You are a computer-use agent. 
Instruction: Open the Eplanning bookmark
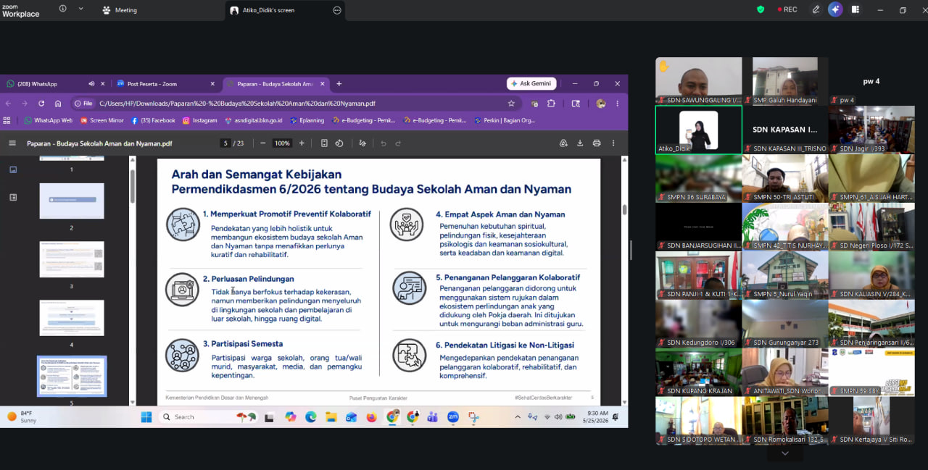click(307, 120)
